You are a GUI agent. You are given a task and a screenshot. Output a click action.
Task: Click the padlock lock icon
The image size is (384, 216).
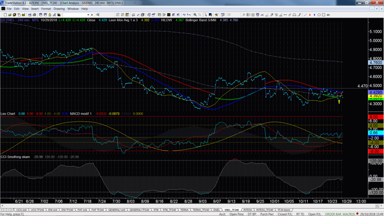tap(50, 15)
